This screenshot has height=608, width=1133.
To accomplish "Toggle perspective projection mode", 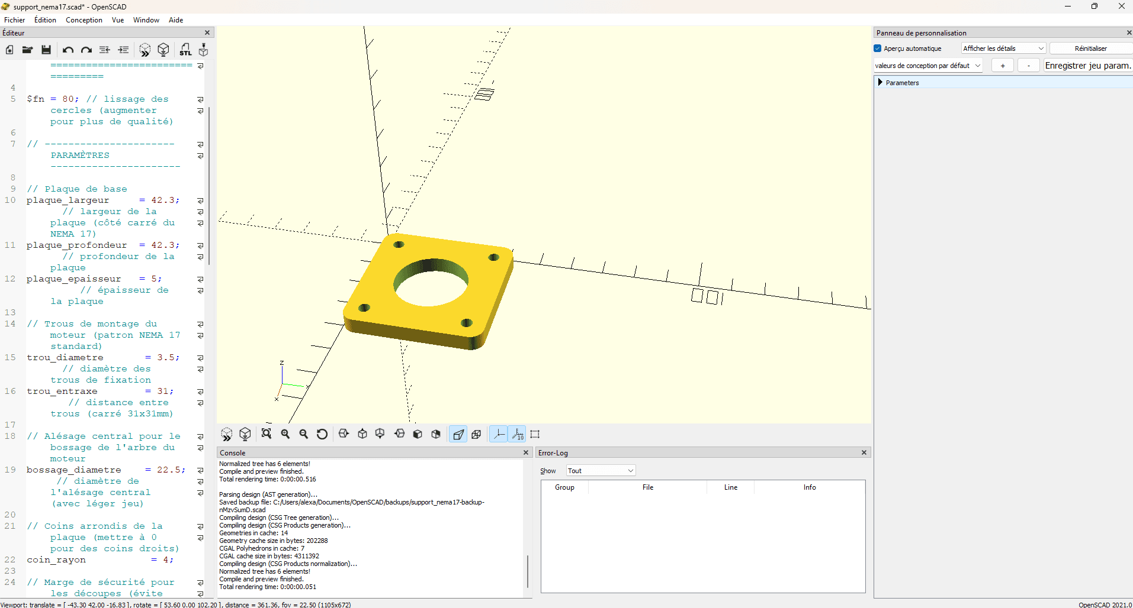I will click(458, 434).
